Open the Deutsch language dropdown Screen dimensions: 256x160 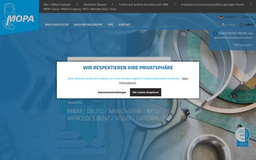[230, 17]
